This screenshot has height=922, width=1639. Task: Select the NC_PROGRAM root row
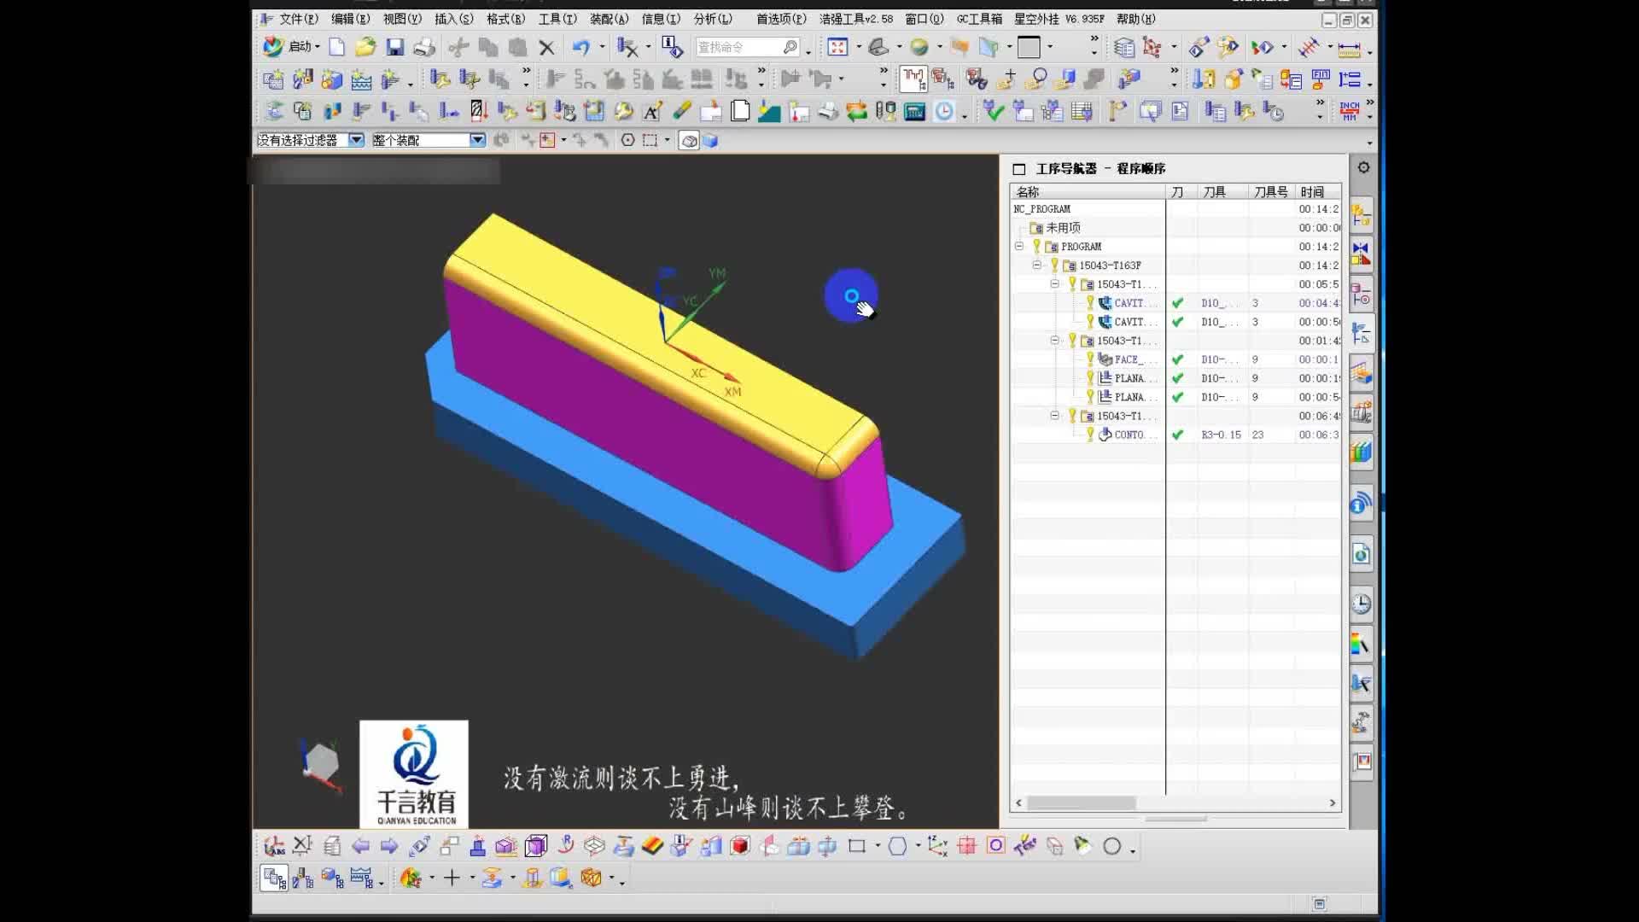coord(1175,208)
